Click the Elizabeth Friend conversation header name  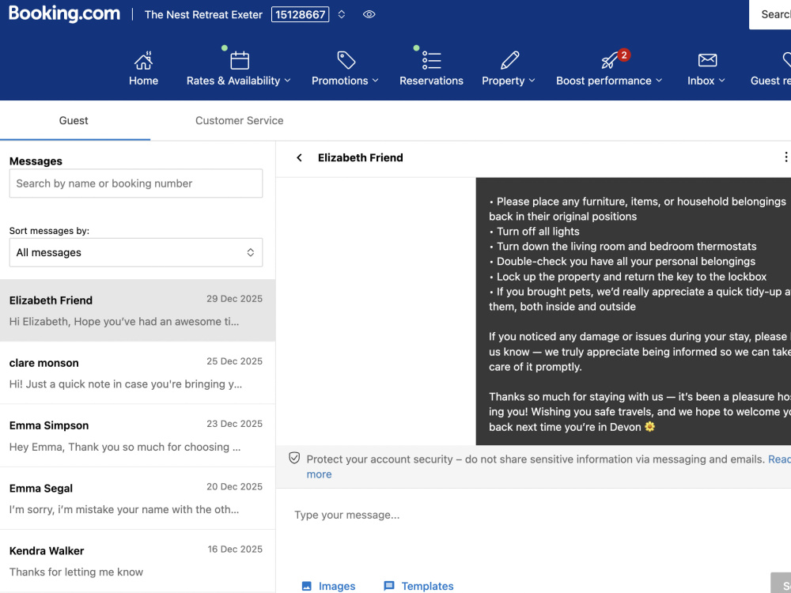pyautogui.click(x=360, y=158)
